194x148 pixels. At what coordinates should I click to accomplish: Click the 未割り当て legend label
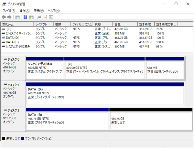[x=13, y=138]
